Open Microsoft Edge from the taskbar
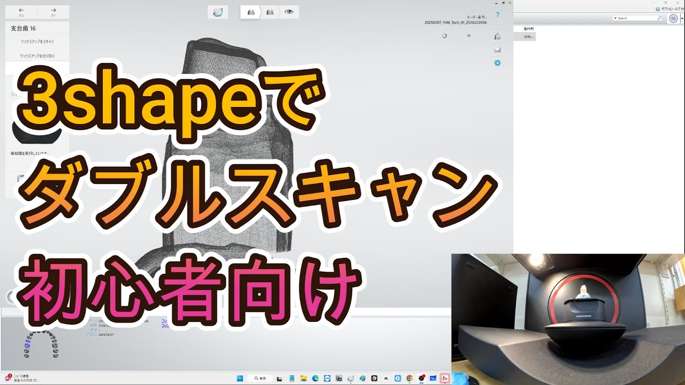Screen dimensions: 685x385 pyautogui.click(x=315, y=379)
